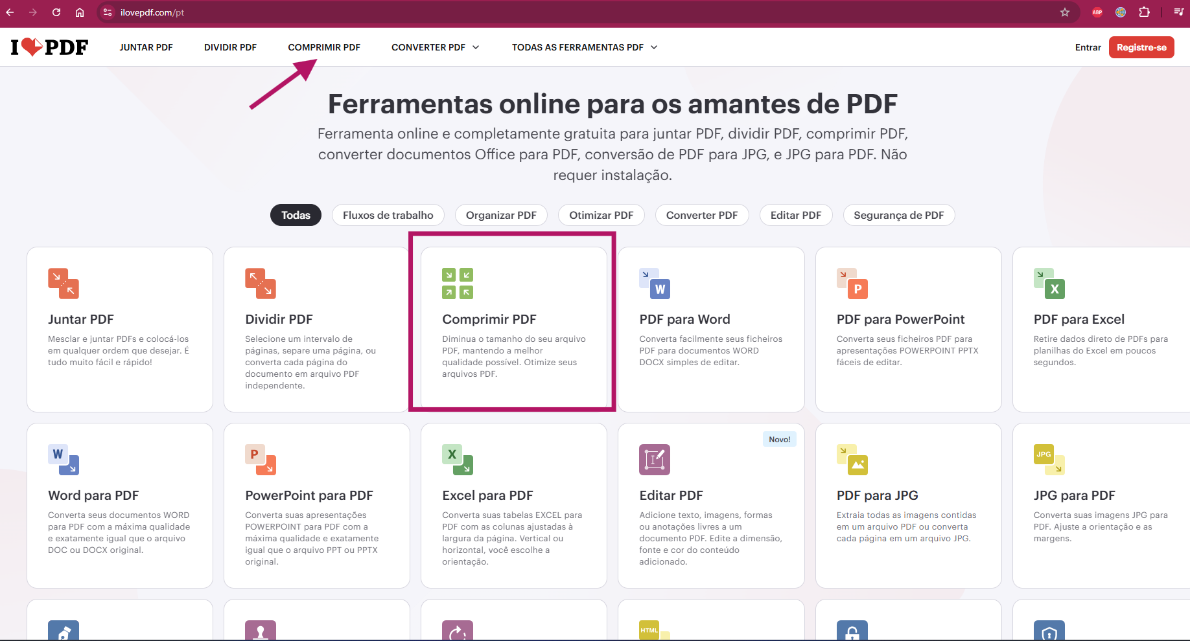1190x641 pixels.
Task: Click the Juntar PDF merge icon
Action: point(64,284)
